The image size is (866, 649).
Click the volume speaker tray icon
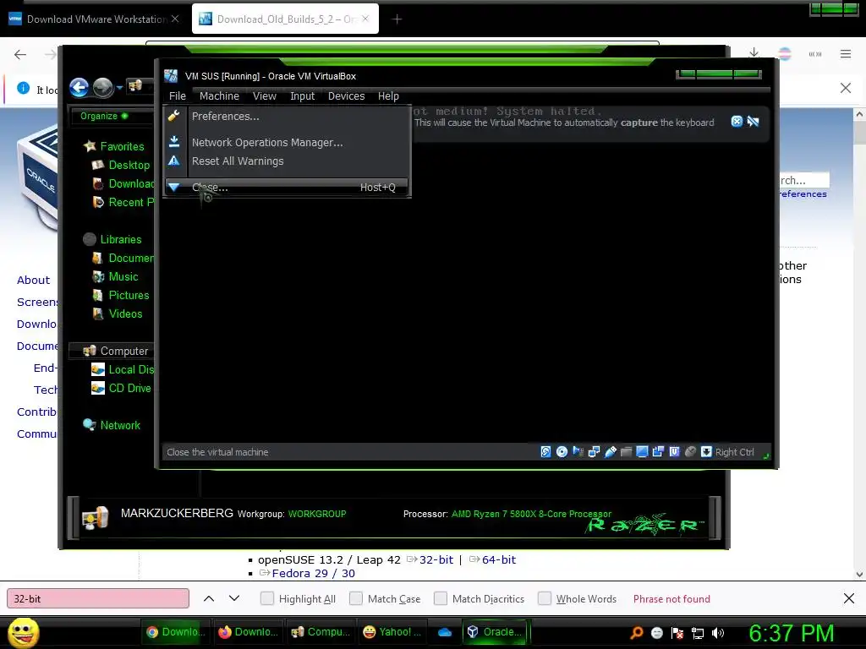click(x=718, y=633)
